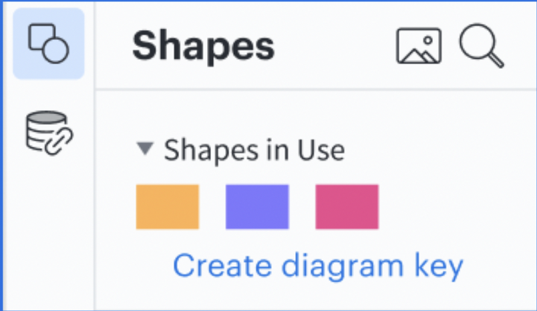Click the Shapes in Use label
Image resolution: width=537 pixels, height=311 pixels.
(254, 150)
